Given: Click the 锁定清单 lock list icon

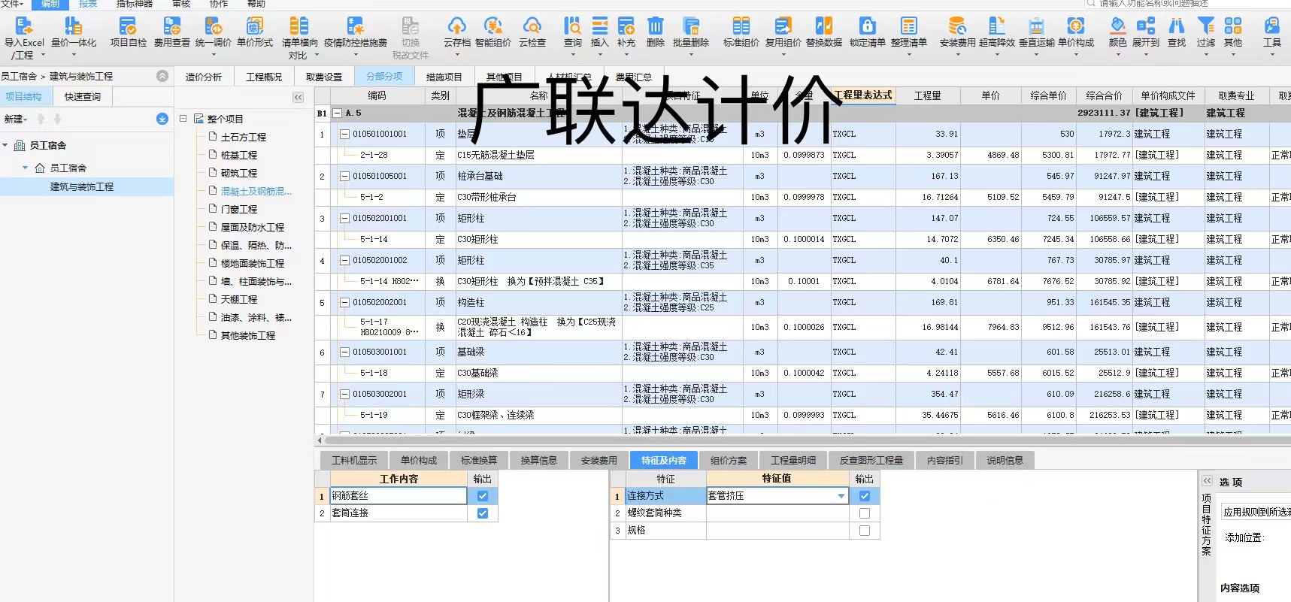Looking at the screenshot, I should pyautogui.click(x=867, y=27).
